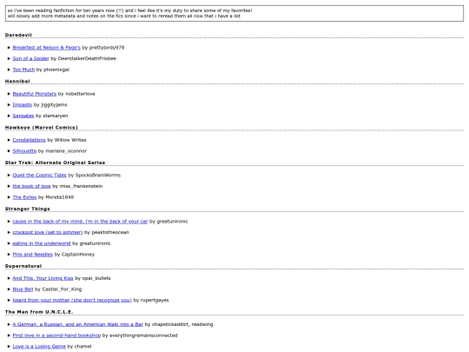Expand the Son of a Spider disclosure triangle
The height and width of the screenshot is (352, 469).
click(9, 59)
